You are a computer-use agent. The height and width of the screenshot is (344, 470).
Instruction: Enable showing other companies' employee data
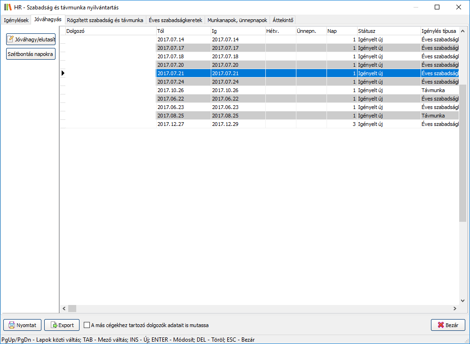[87, 325]
